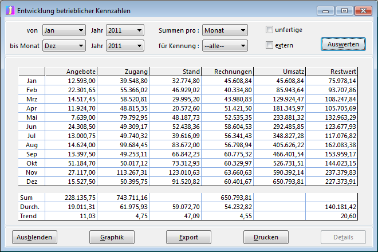Expand the end Jahr 2011 dropdown
Viewport: 378px width, 252px height.
(x=124, y=46)
